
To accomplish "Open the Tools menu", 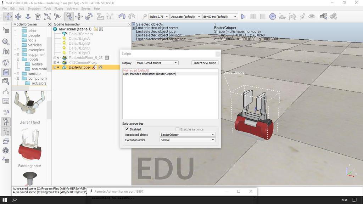I will point(48,8).
